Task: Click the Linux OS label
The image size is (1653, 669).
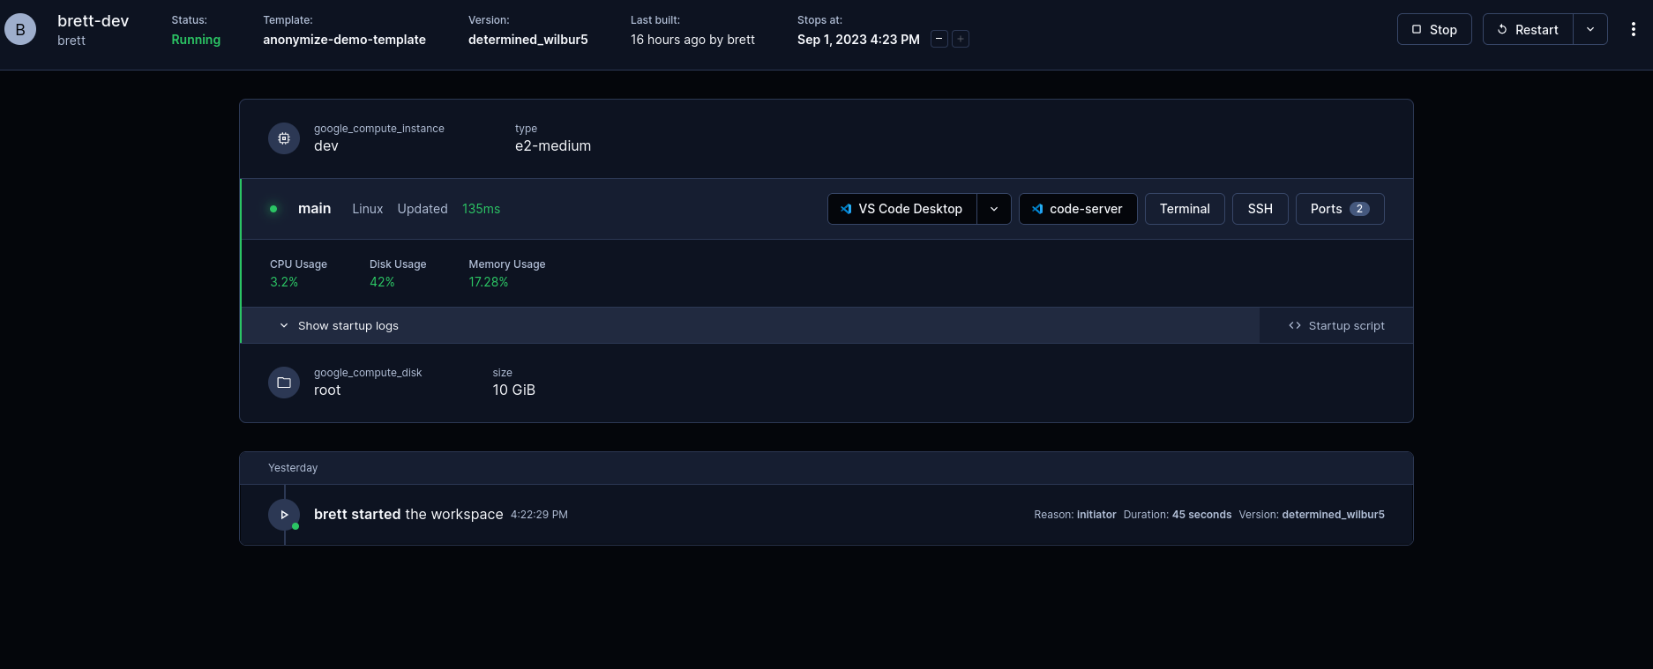Action: click(367, 209)
